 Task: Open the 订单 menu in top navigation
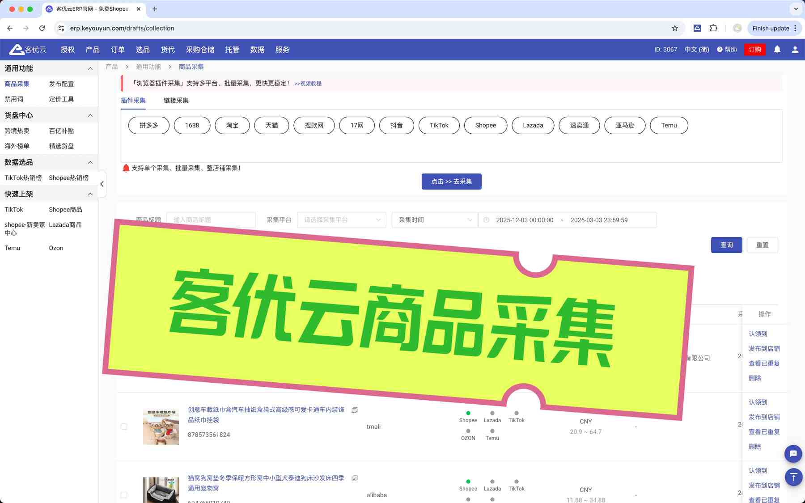coord(118,50)
